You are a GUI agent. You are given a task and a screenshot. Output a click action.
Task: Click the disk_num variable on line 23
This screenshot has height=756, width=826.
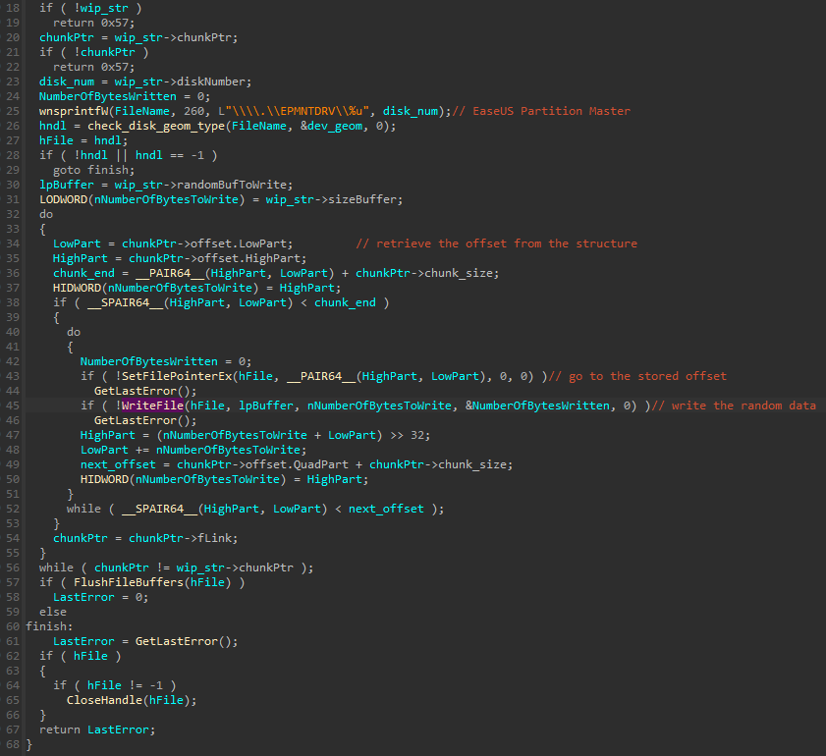pyautogui.click(x=67, y=81)
